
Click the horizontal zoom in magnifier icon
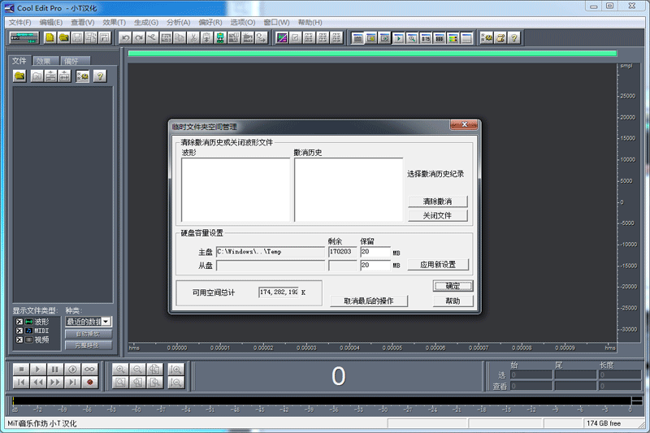pos(120,369)
